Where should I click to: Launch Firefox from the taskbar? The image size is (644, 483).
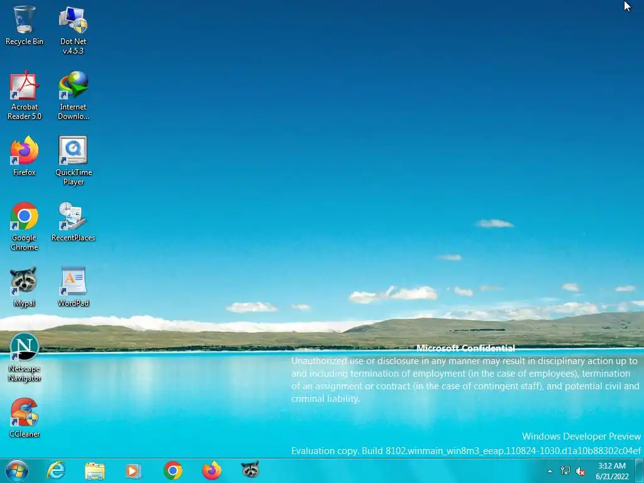[211, 470]
